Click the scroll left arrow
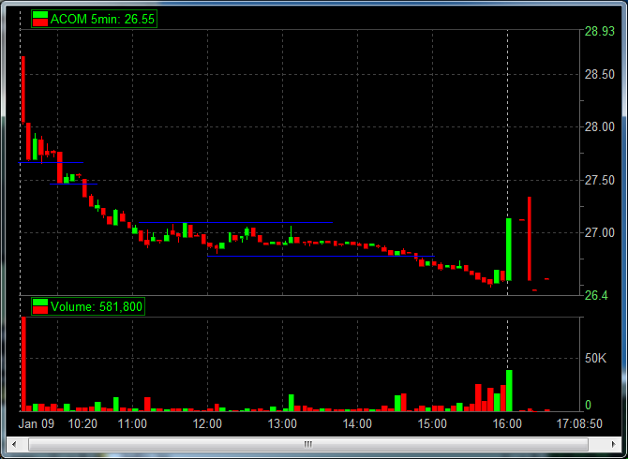Image resolution: width=628 pixels, height=459 pixels. point(14,444)
